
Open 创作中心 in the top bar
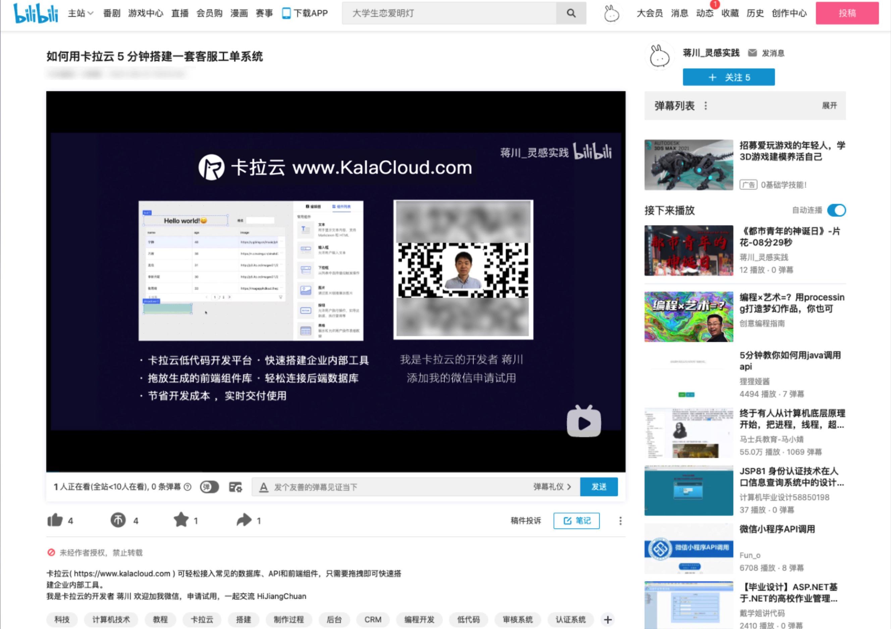pos(789,13)
